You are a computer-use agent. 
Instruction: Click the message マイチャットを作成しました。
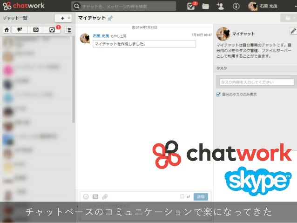coord(144,44)
